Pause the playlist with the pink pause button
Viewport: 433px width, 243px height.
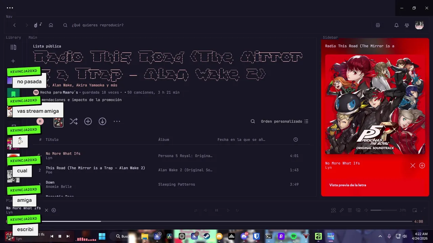(x=40, y=121)
